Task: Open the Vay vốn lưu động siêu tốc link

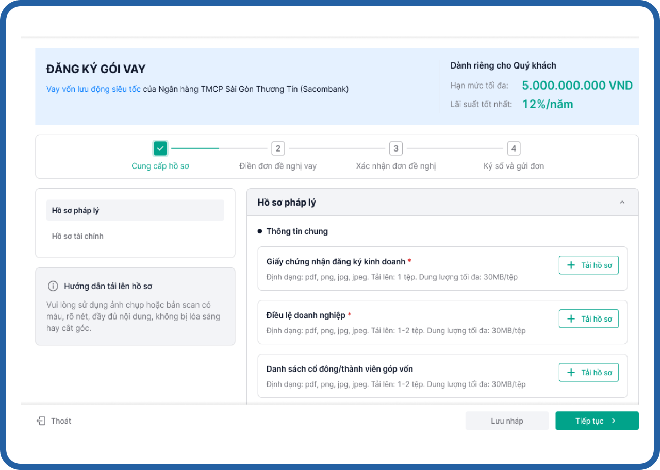Action: (x=93, y=89)
